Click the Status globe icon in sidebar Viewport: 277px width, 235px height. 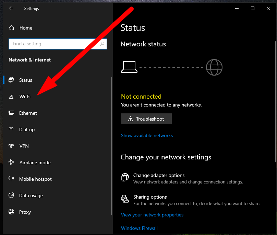coord(11,80)
